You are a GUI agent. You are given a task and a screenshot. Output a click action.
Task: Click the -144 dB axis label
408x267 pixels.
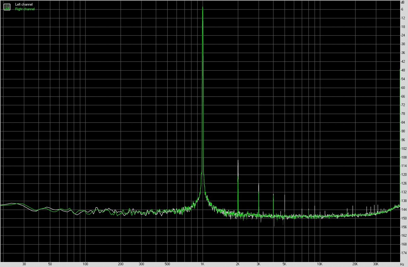point(404,210)
